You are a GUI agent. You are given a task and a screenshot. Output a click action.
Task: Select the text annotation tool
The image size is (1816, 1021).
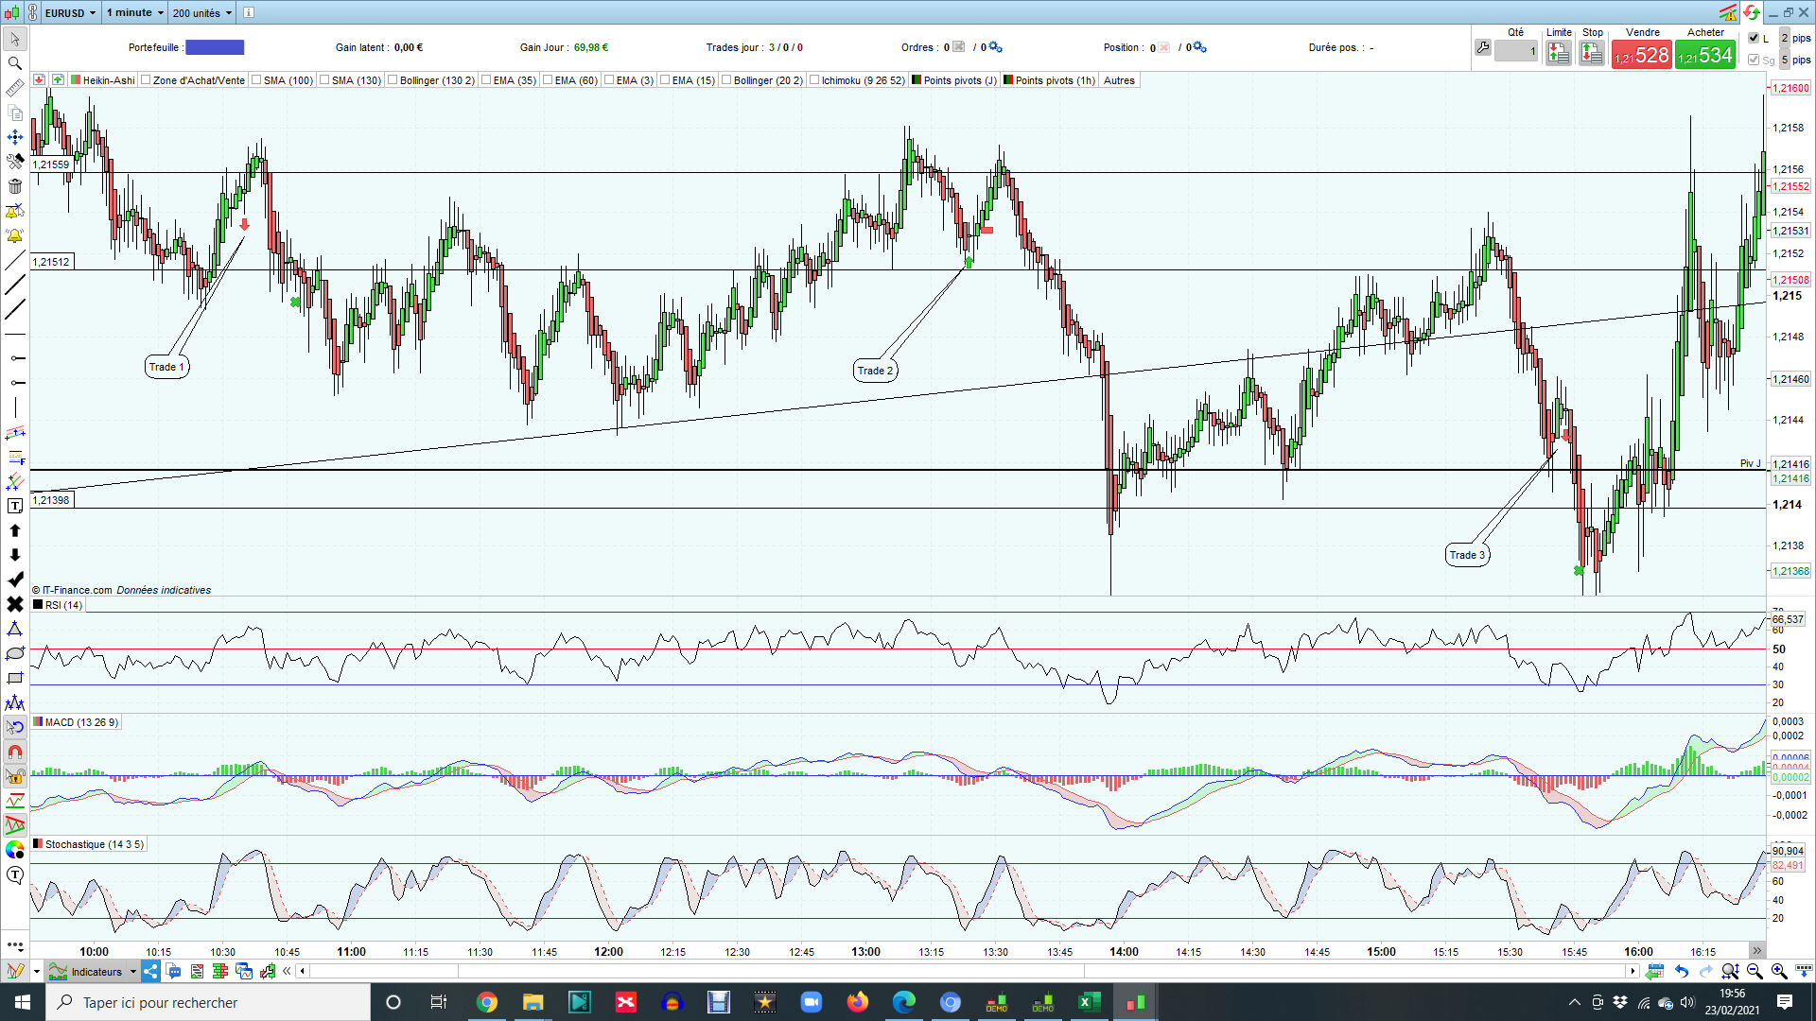click(x=15, y=506)
